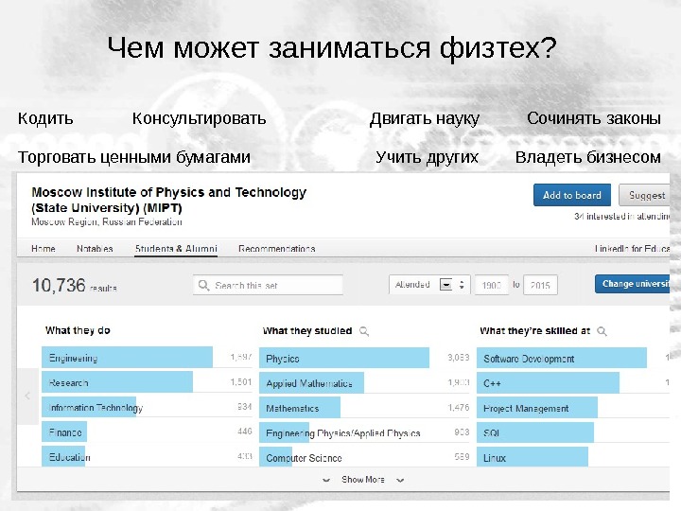
Task: Click the chevron right of Show More
Action: click(x=400, y=480)
